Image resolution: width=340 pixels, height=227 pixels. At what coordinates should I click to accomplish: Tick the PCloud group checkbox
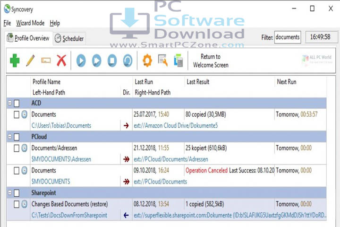17,137
